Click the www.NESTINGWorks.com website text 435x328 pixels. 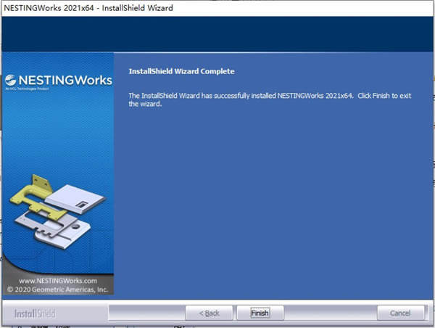58,281
